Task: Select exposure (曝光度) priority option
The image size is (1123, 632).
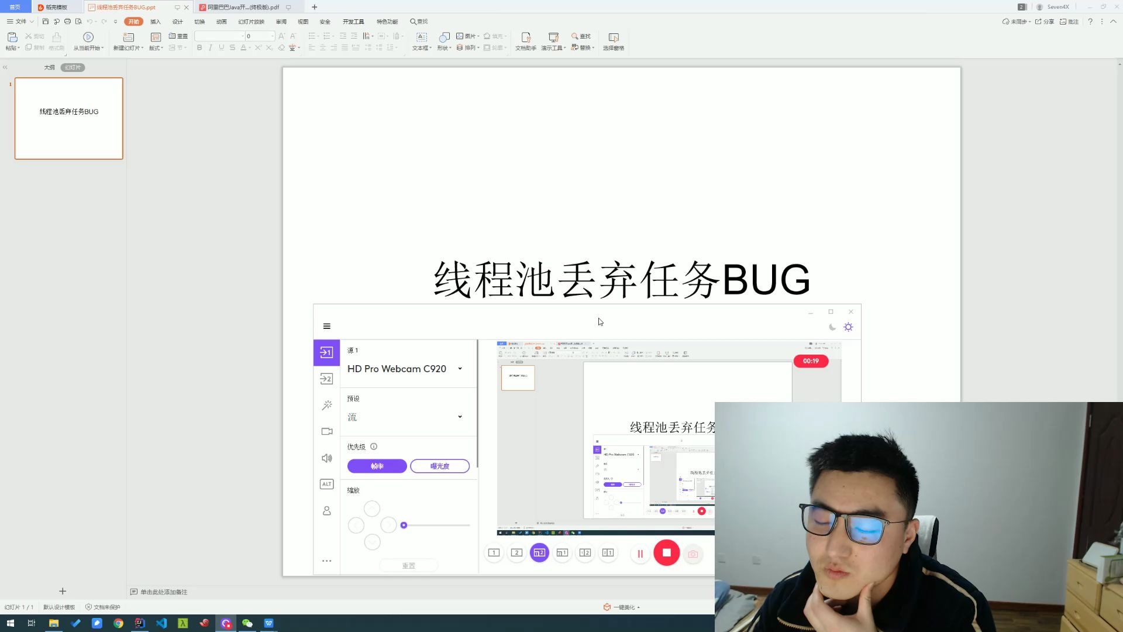Action: click(439, 466)
